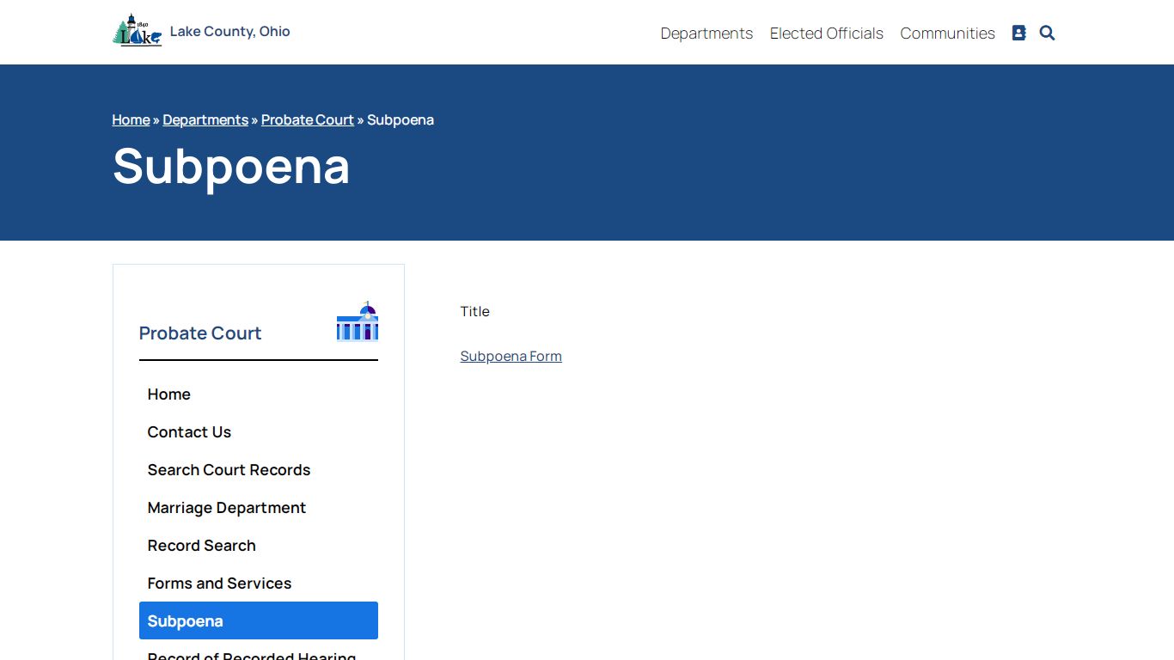Open Marriage Department in the sidebar

point(259,507)
